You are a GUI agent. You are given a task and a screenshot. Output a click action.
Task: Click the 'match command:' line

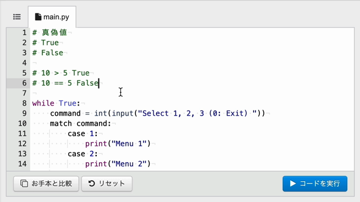[x=80, y=123]
